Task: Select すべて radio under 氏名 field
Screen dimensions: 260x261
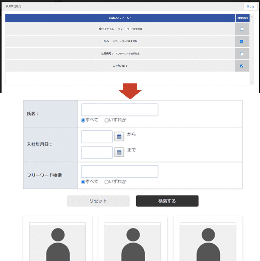Action: (x=83, y=120)
